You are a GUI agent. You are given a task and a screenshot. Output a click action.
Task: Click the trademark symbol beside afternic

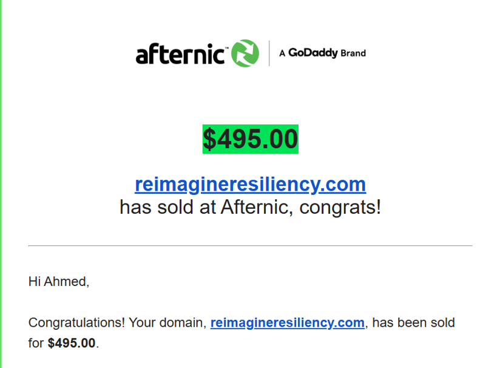(226, 48)
